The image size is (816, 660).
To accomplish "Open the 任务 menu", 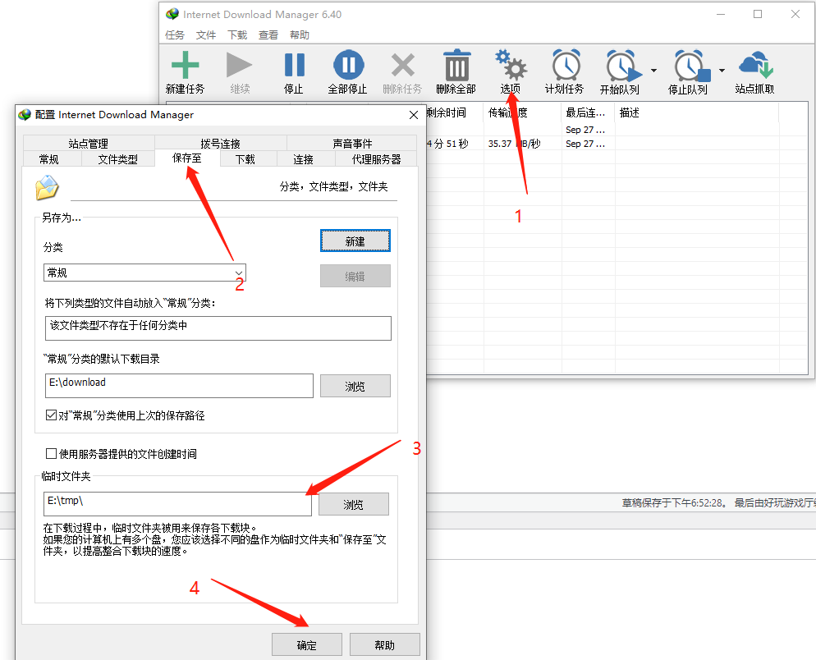I will click(175, 34).
